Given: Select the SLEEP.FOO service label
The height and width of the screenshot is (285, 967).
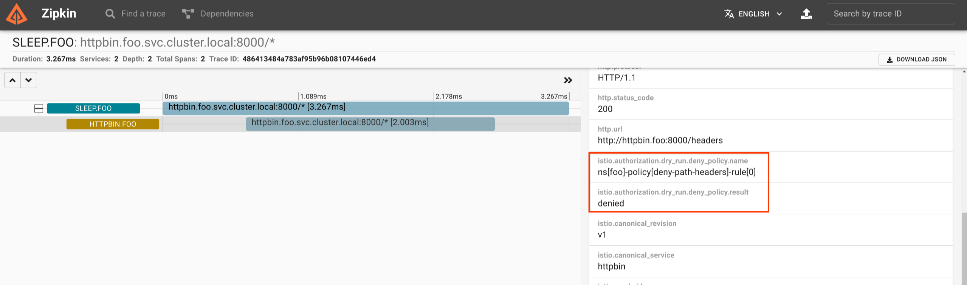Looking at the screenshot, I should pos(93,108).
